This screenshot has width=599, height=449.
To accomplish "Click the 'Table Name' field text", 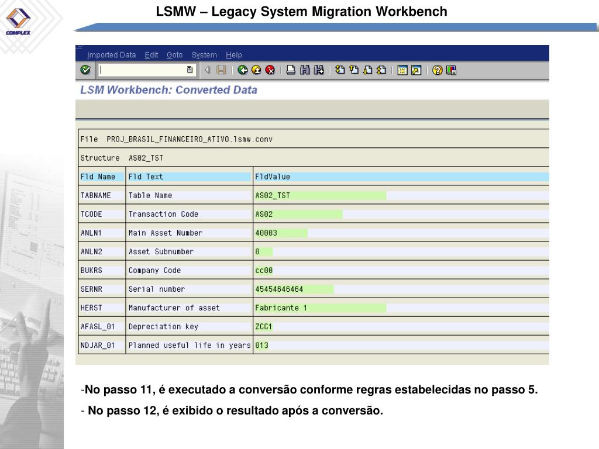I will pos(150,195).
